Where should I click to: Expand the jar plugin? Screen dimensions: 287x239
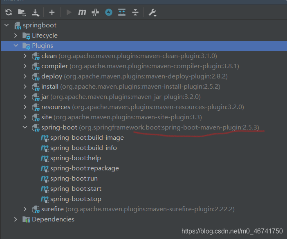coord(25,97)
